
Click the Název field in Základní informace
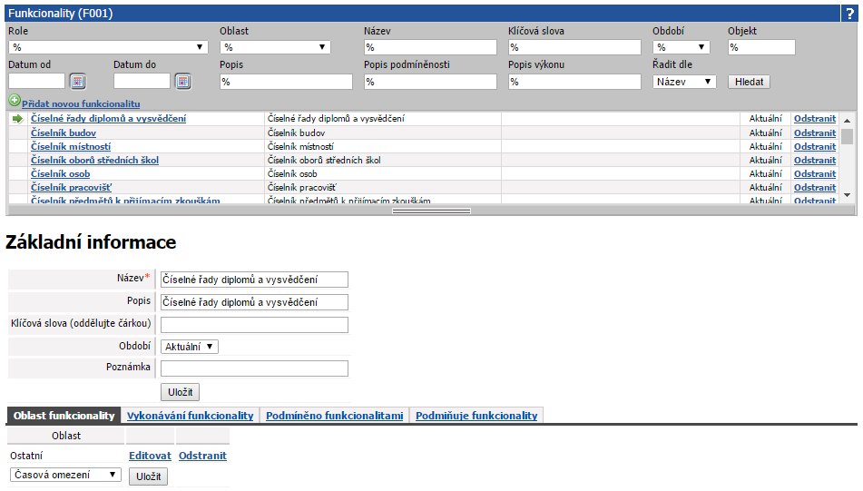point(254,280)
